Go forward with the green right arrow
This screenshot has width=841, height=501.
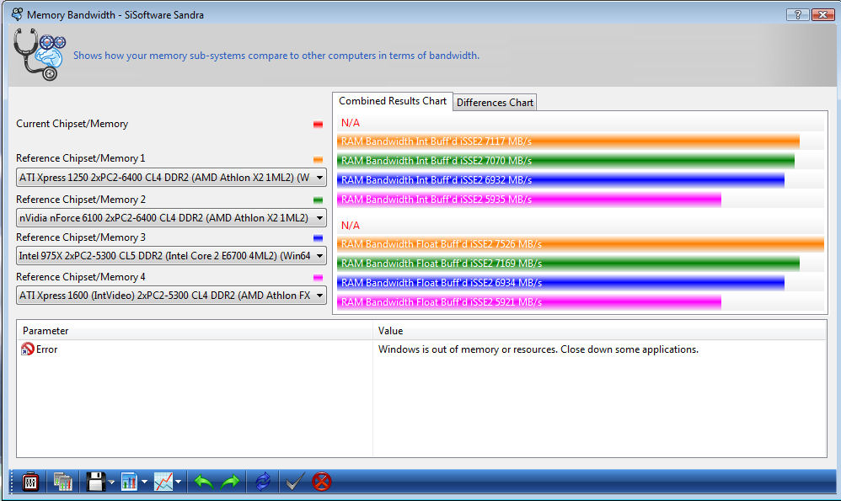coord(230,482)
